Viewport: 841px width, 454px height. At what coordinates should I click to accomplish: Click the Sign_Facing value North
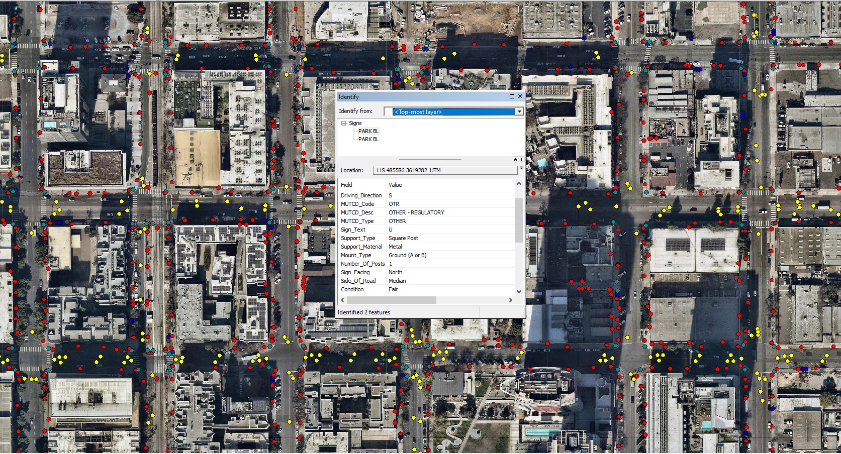(395, 272)
